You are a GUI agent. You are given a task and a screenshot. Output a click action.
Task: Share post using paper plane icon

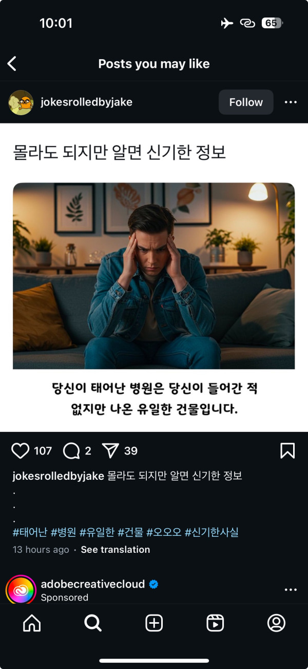point(110,451)
